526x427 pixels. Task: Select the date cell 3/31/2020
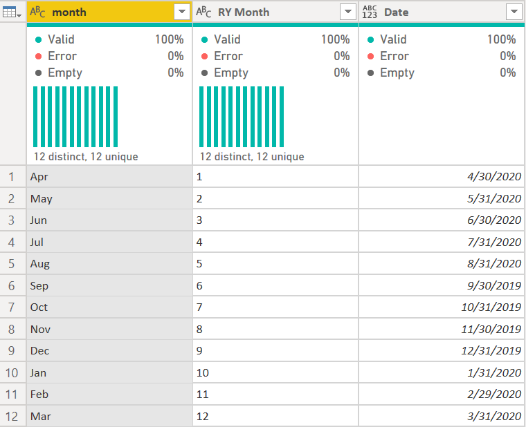[442, 416]
